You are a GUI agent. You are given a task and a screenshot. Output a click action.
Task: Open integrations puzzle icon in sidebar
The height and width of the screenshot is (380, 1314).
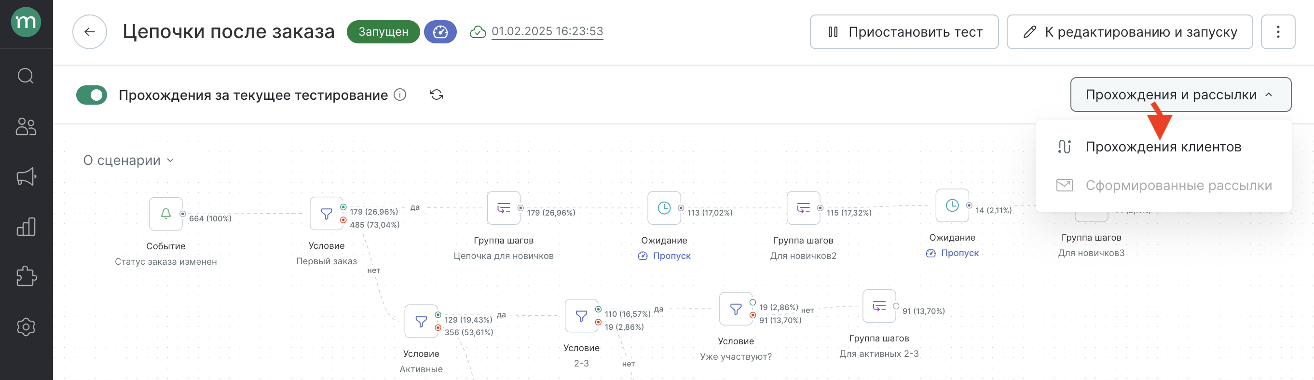(26, 276)
